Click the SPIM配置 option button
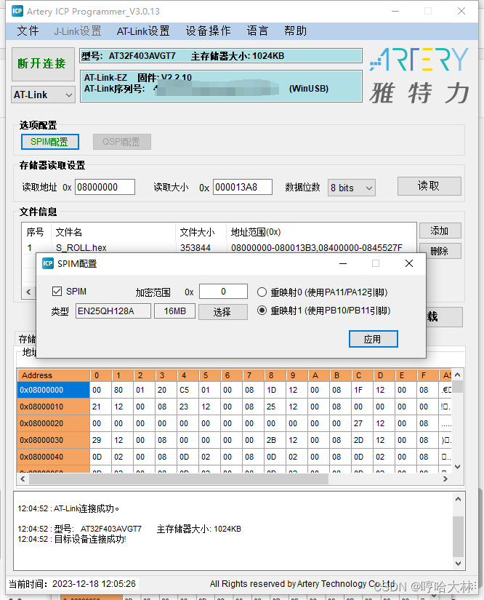 [50, 142]
